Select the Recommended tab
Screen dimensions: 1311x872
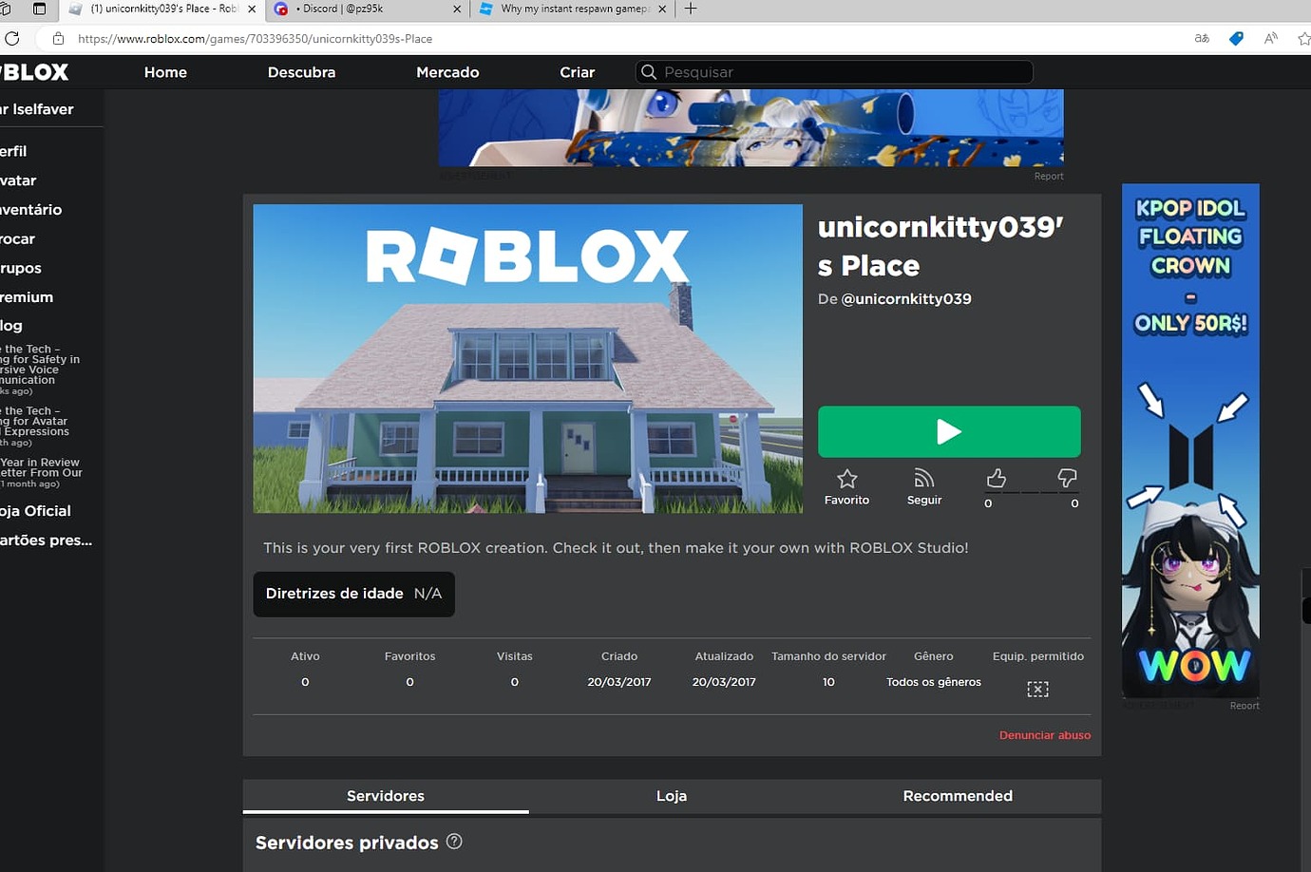click(x=958, y=796)
